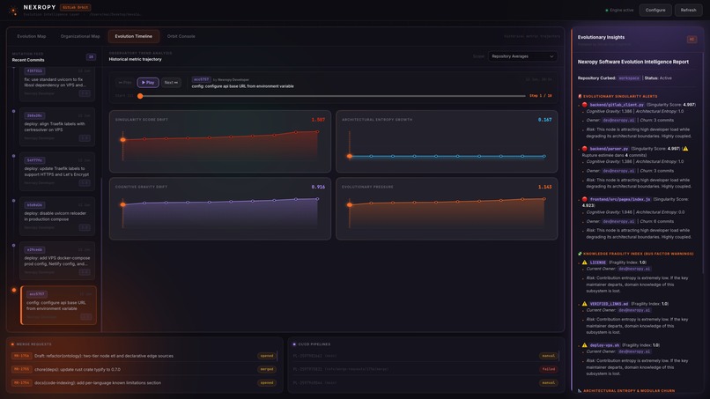Click the 'merged' status badge
This screenshot has height=399, width=710.
coord(267,369)
